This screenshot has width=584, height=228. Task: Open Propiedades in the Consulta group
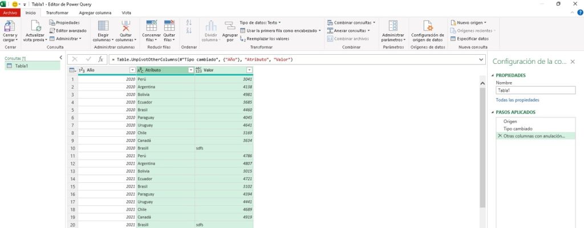(x=64, y=23)
